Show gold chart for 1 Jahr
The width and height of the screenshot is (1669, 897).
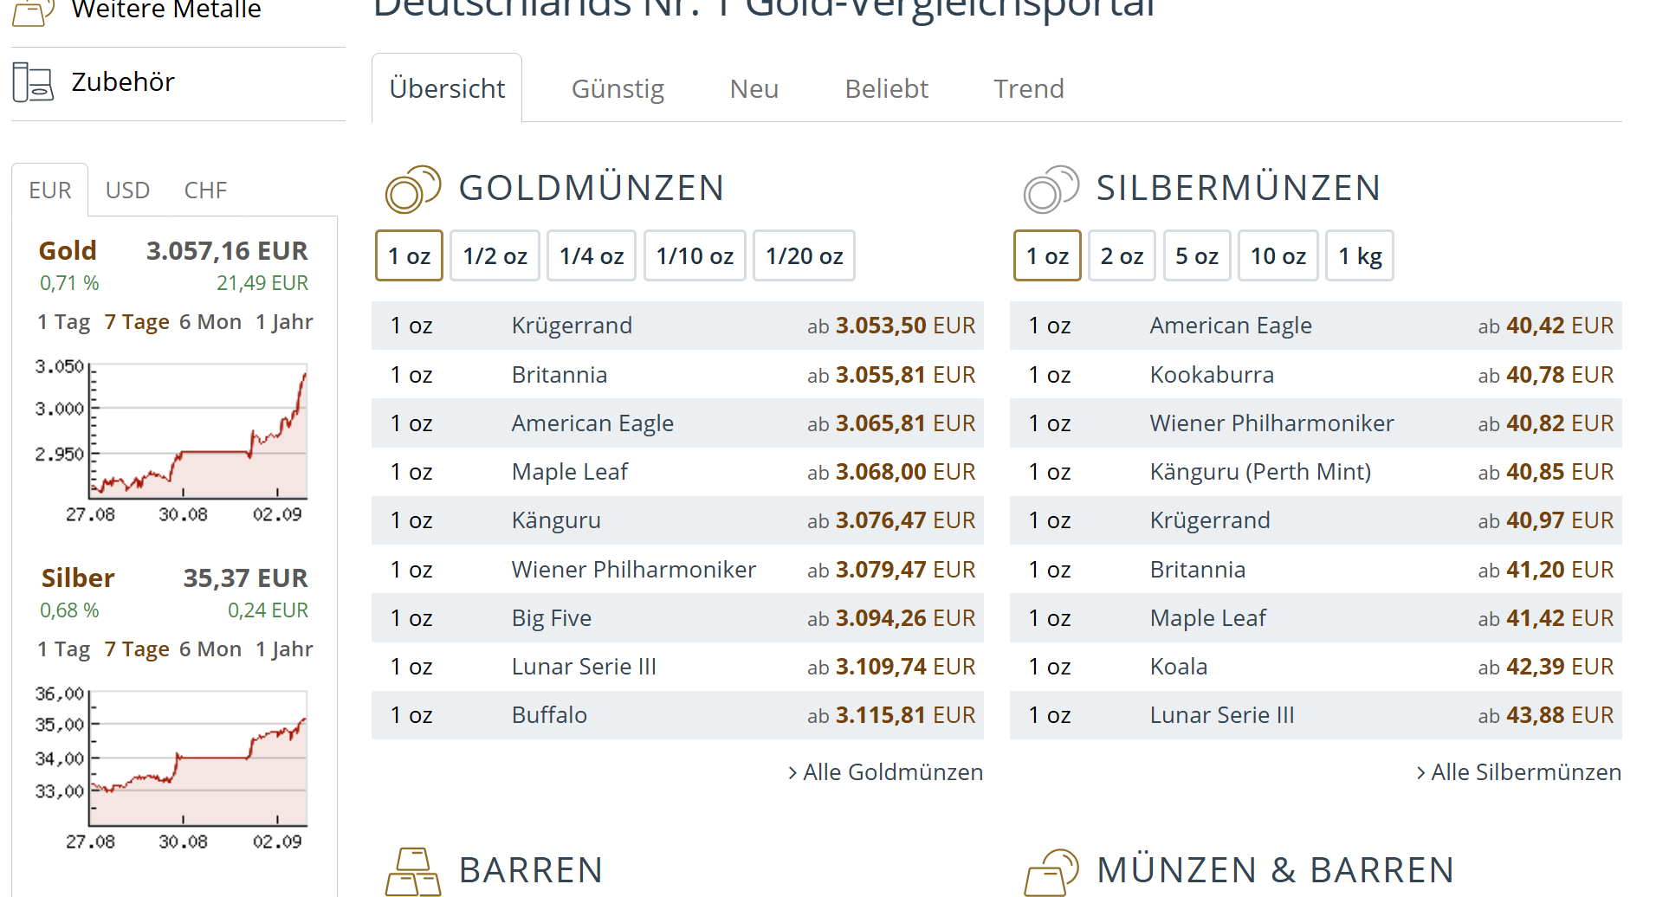[284, 322]
